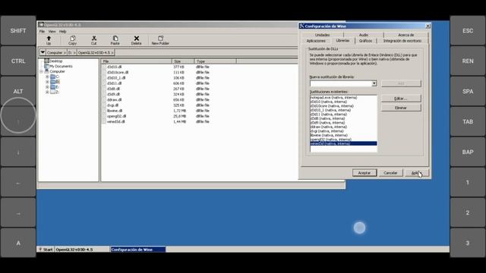
Task: Switch to the Gráficos tab
Action: click(365, 41)
